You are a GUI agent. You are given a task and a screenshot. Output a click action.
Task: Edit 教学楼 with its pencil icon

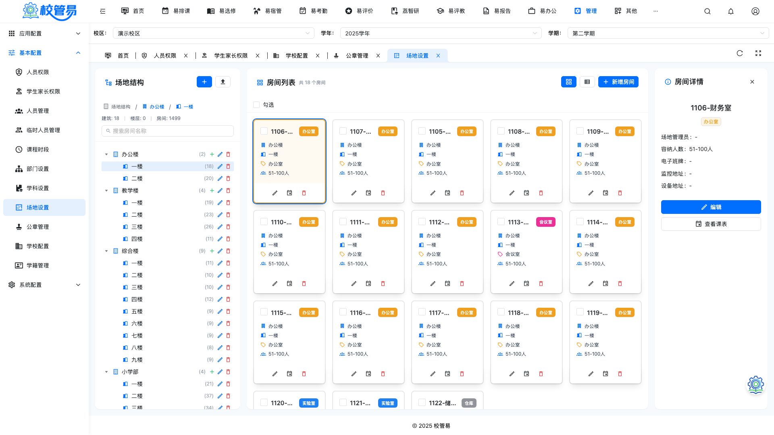tap(220, 191)
